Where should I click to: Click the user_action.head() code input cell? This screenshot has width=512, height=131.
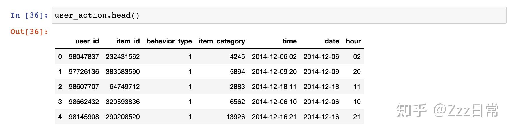coord(279,15)
